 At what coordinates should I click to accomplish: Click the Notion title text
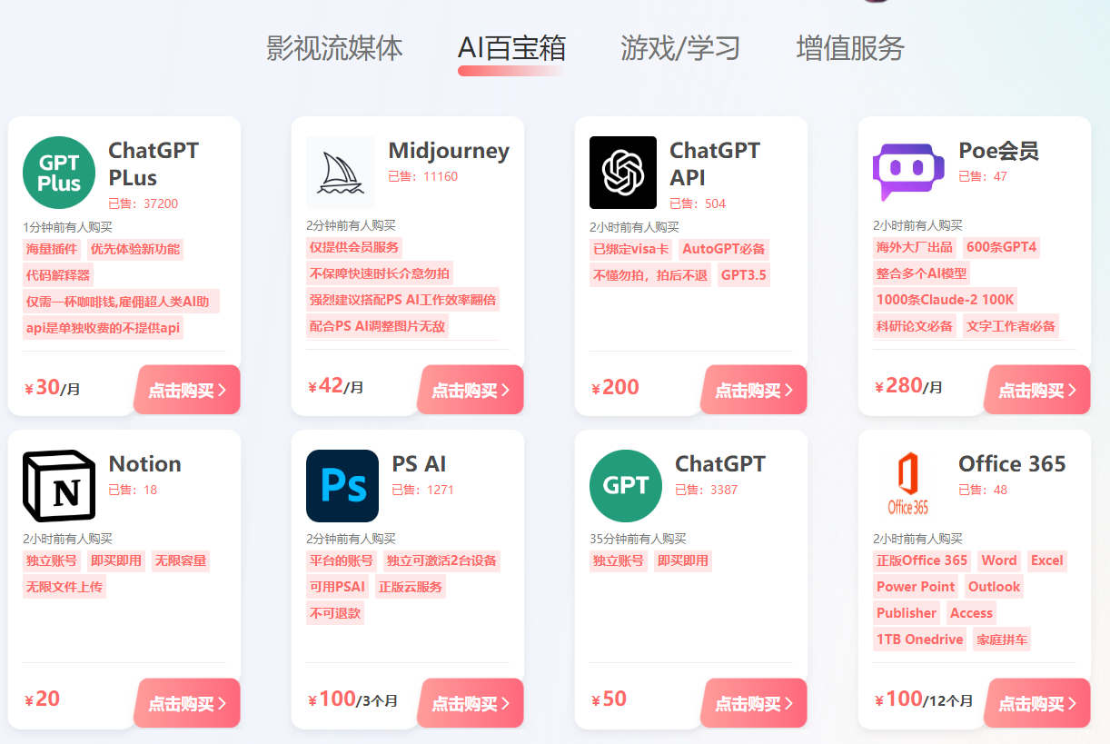145,463
